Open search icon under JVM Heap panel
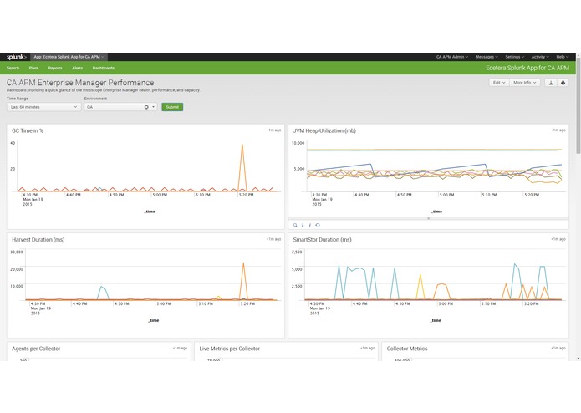The image size is (581, 413). [x=295, y=225]
